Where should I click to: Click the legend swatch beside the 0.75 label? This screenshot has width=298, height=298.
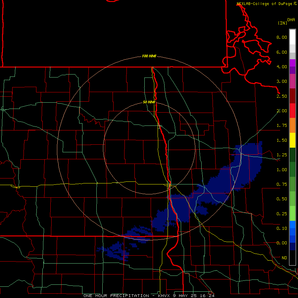(x=292, y=184)
